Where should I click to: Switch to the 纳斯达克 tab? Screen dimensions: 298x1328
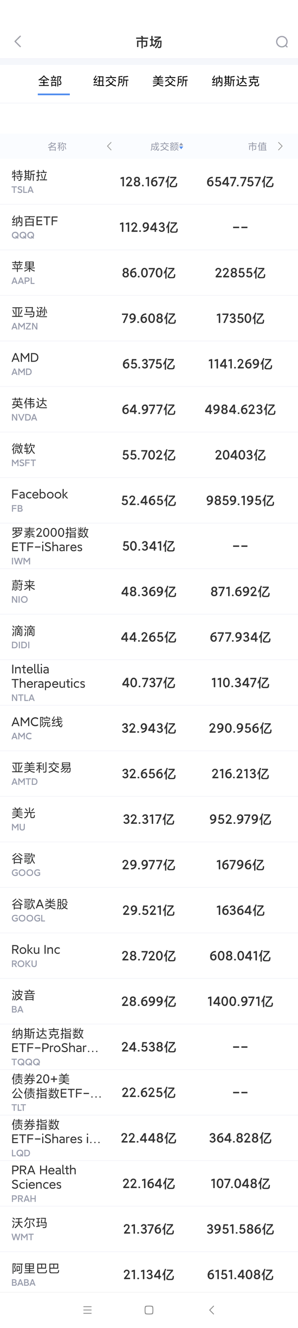(x=236, y=81)
